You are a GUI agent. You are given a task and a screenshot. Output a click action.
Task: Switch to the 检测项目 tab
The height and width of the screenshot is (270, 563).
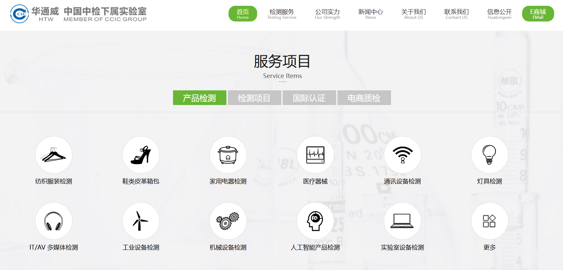254,98
